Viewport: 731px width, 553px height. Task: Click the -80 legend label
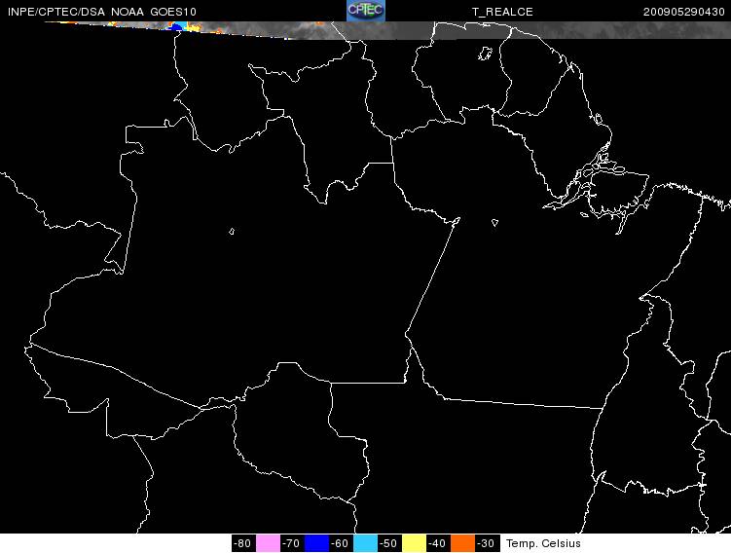click(x=243, y=543)
